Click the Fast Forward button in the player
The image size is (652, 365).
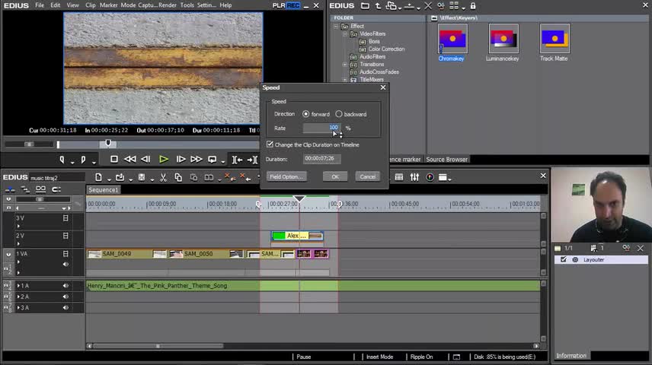[x=196, y=159]
